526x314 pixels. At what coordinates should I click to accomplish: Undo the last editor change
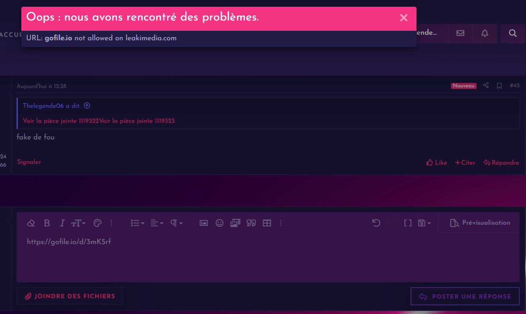pyautogui.click(x=376, y=223)
